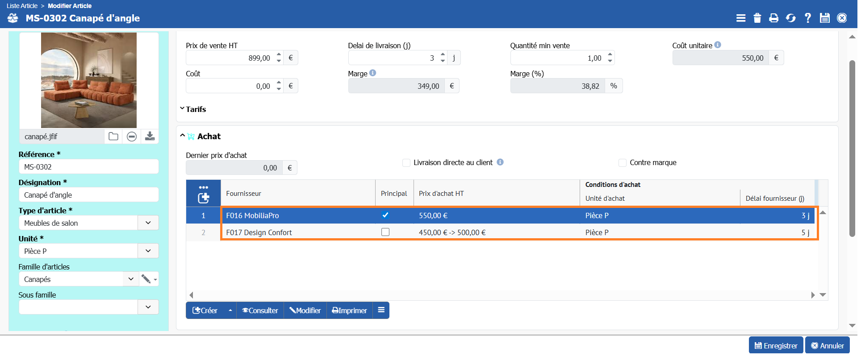Screen dimensions: 861x356
Task: Click the floppy disk save icon in header
Action: click(x=824, y=18)
